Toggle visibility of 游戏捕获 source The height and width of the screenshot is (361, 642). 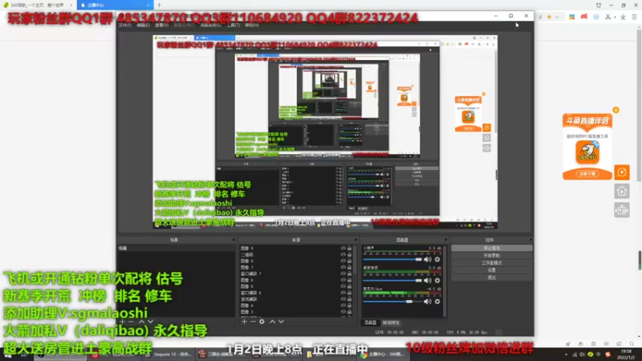click(343, 299)
